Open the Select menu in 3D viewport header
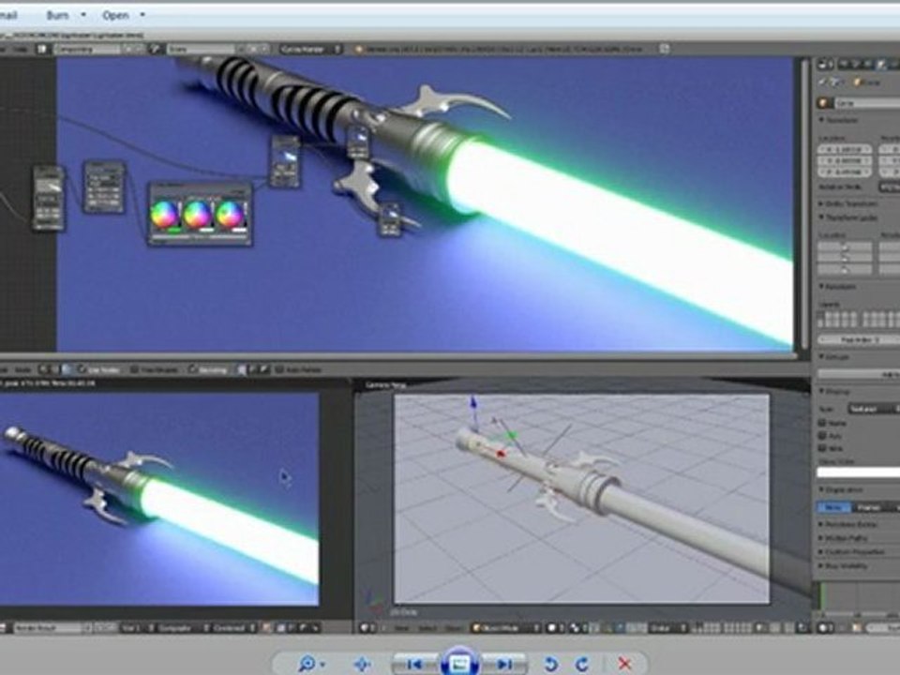 click(x=427, y=628)
